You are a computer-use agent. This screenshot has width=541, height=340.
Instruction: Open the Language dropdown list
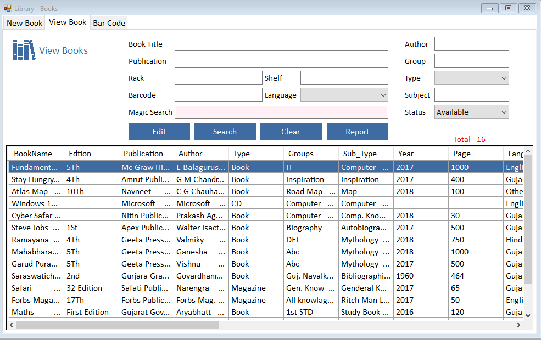coord(344,95)
